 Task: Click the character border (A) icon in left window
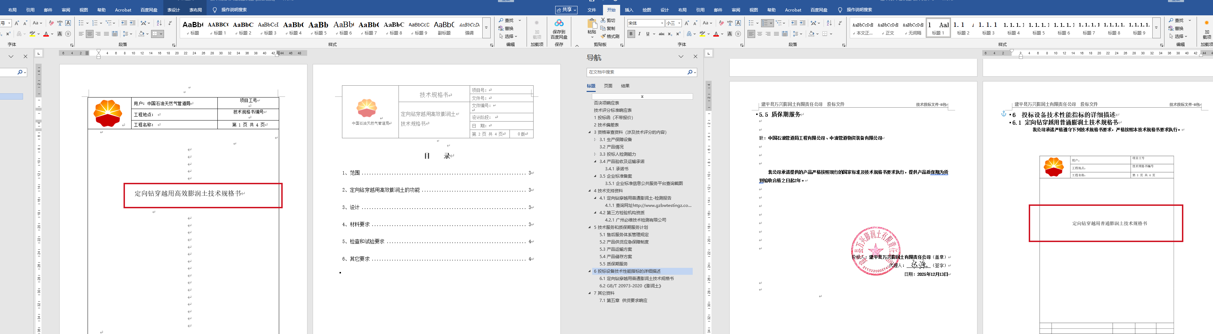tap(68, 23)
